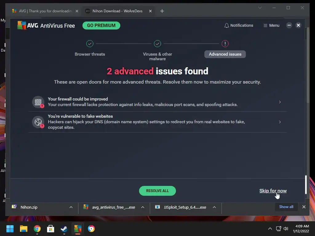Click the RESOLVE ALL button
Screen dimensions: 315x236
point(157,191)
